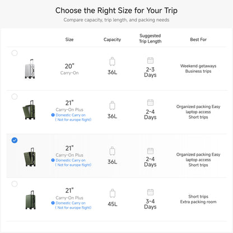Screen dimensions: 233x233
Task: Click the calendar icon above 3-4 Days
Action: pos(150,192)
